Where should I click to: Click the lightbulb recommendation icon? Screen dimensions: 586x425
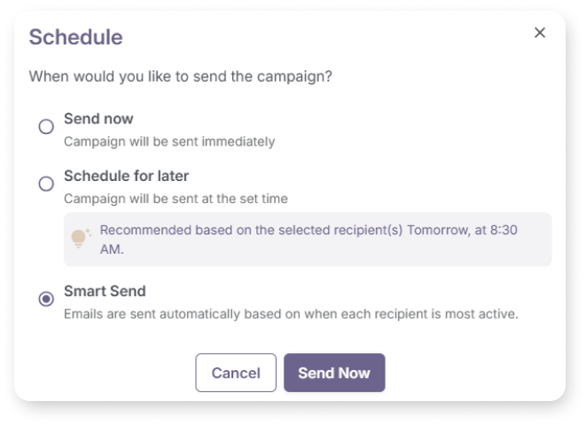point(81,238)
